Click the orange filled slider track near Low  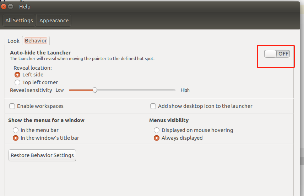coord(78,90)
